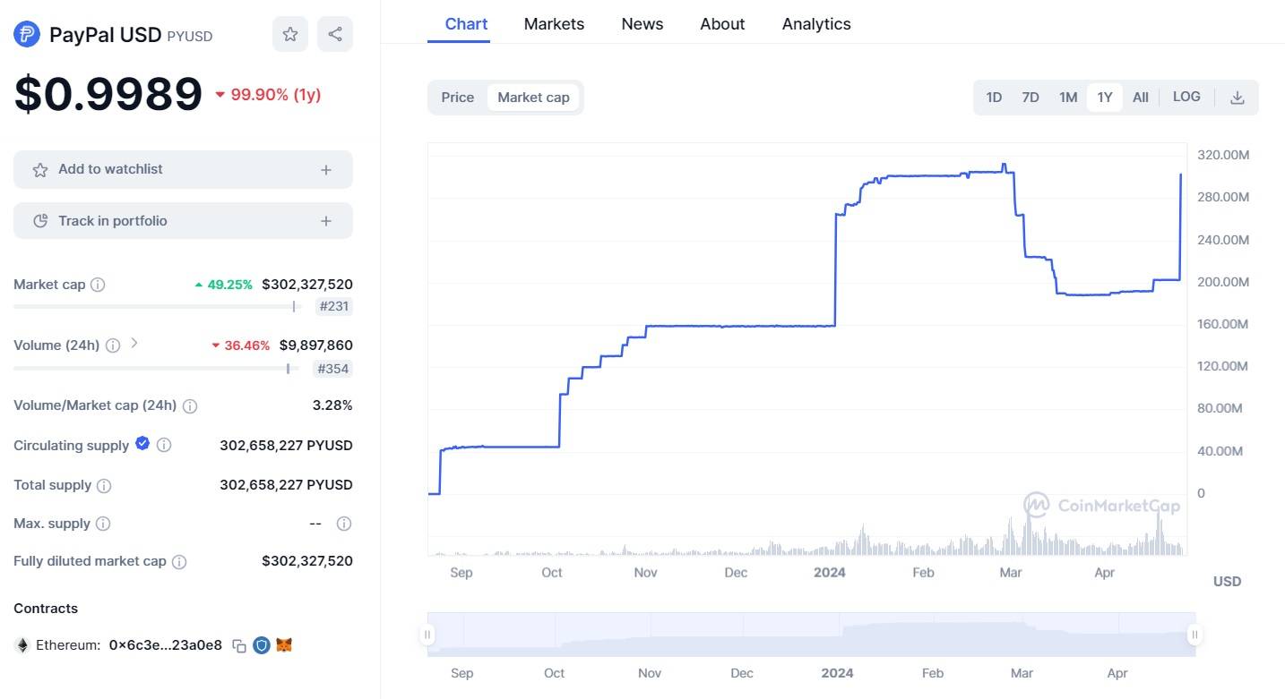
Task: Click circulating supply 302,658,227 PYUSD
Action: click(x=286, y=445)
